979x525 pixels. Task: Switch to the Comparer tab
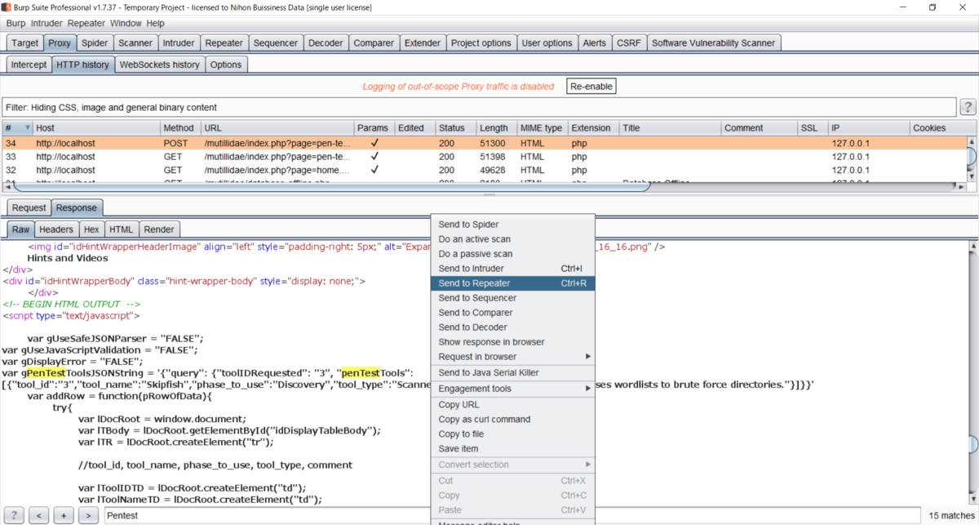point(374,43)
